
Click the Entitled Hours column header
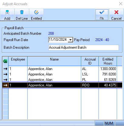coord(108,61)
